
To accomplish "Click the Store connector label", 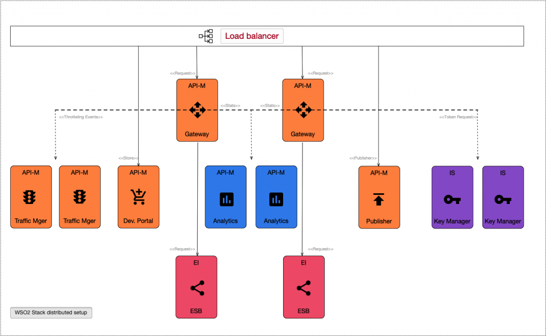I will point(129,158).
